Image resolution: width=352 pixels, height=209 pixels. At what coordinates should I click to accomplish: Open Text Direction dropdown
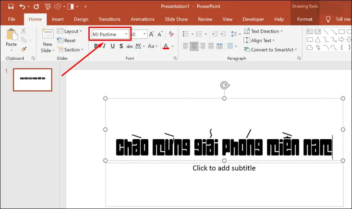coord(263,31)
